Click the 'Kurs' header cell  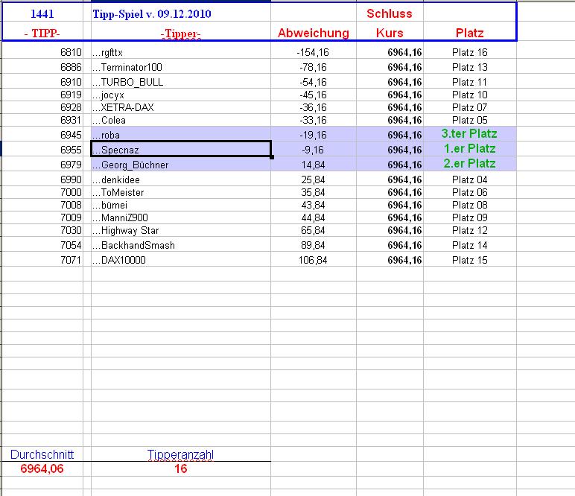[390, 33]
